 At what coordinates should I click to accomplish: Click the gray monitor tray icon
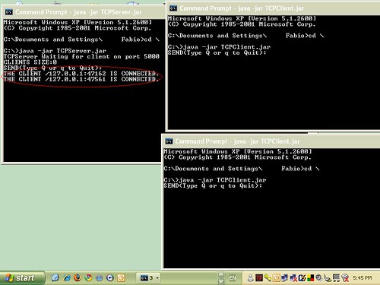(x=336, y=278)
